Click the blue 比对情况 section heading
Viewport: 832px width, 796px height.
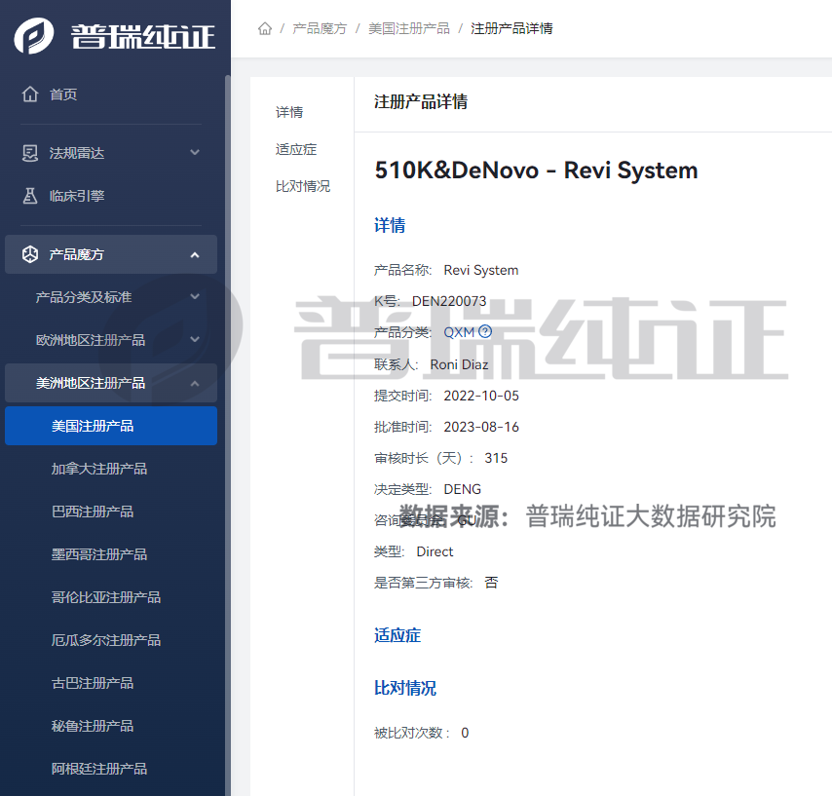(405, 688)
